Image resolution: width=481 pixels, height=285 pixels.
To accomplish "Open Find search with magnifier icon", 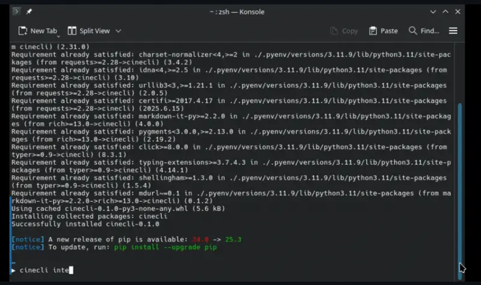I will [423, 31].
